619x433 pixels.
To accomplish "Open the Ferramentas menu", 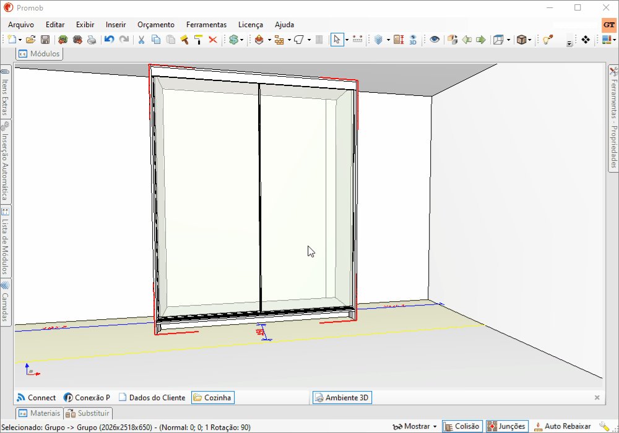I will (206, 25).
